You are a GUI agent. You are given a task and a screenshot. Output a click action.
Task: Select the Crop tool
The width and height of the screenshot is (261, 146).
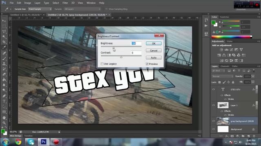click(x=4, y=42)
